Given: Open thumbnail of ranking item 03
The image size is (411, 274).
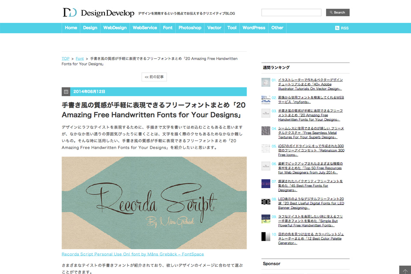Looking at the screenshot, I should 266,113.
